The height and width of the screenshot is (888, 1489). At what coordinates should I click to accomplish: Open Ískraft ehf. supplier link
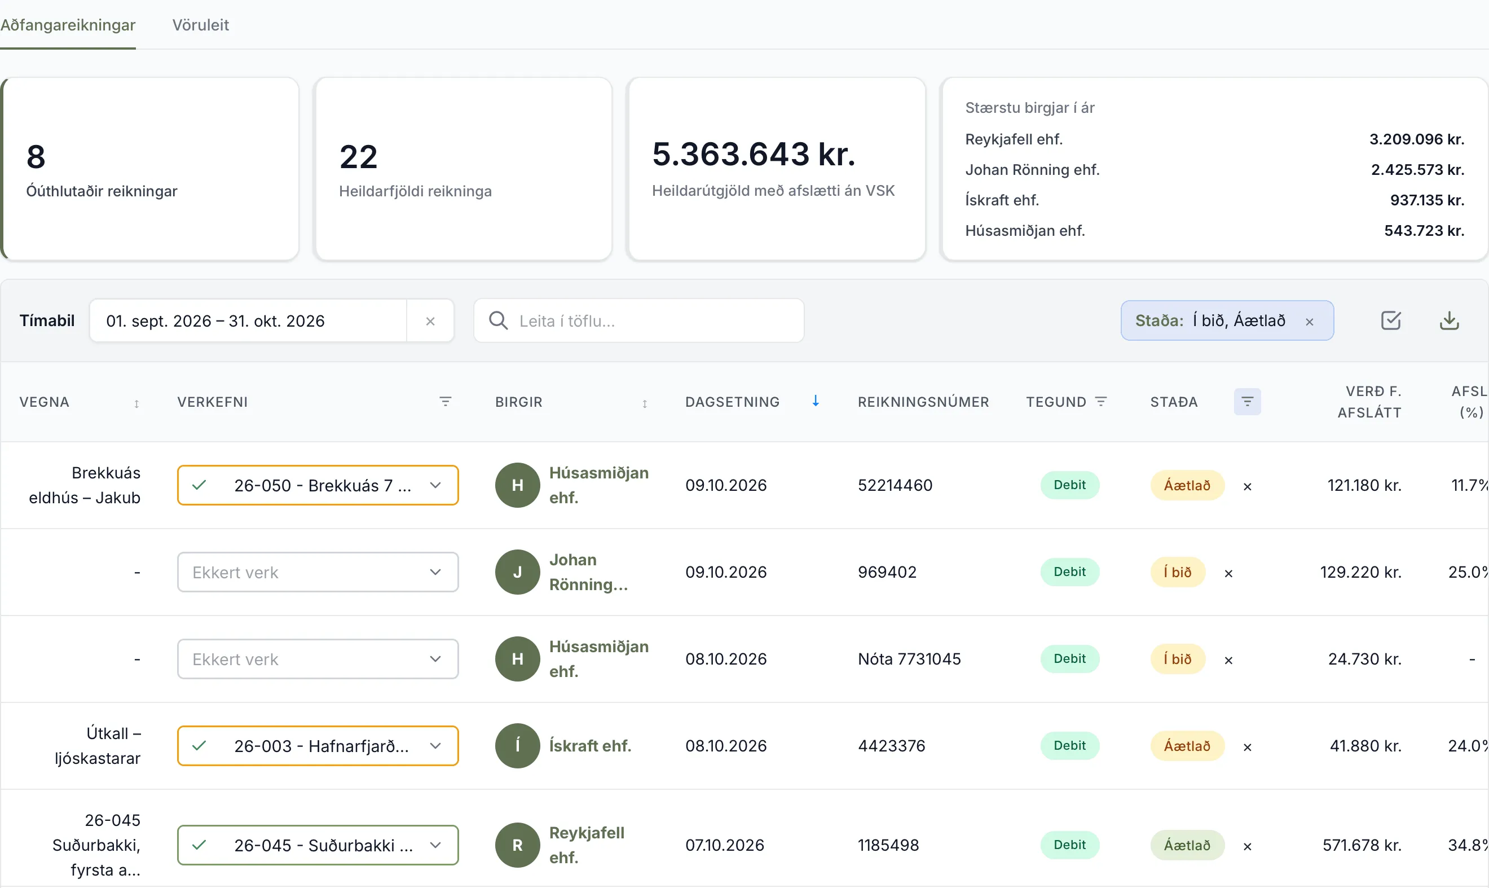[590, 746]
